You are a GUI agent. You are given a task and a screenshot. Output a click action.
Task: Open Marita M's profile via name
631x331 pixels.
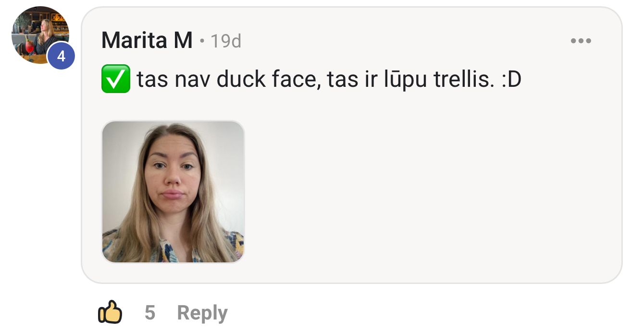coord(147,40)
